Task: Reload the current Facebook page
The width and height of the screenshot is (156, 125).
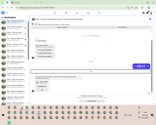Action: [12, 8]
